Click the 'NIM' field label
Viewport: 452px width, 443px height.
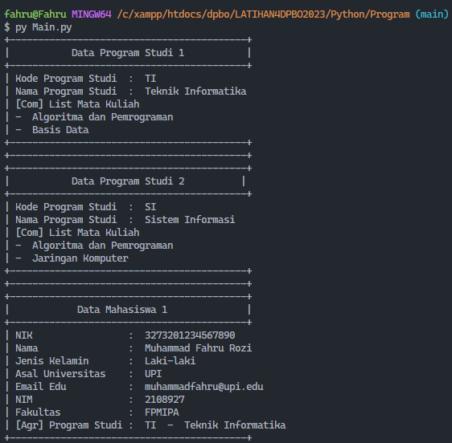point(24,400)
